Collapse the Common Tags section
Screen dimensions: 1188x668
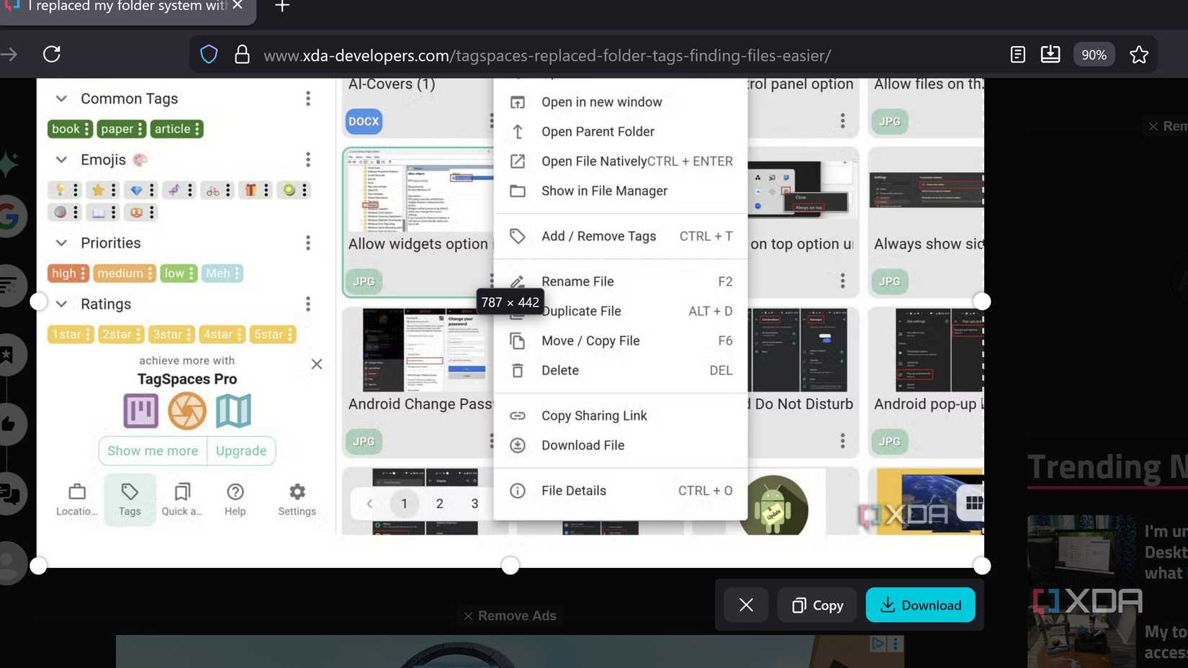[x=62, y=99]
